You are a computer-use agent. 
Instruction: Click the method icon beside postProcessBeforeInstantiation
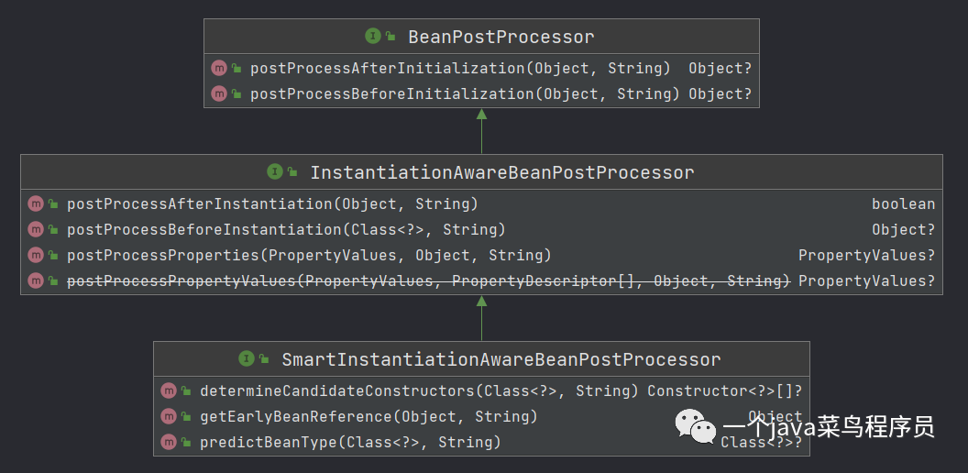click(x=36, y=230)
